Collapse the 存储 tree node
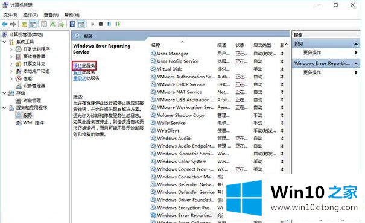The image size is (365, 223). [x=4, y=93]
